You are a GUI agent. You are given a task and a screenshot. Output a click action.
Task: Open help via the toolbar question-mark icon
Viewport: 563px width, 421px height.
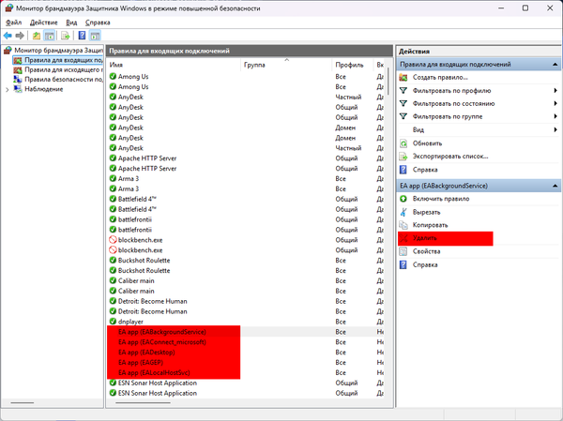tap(82, 36)
